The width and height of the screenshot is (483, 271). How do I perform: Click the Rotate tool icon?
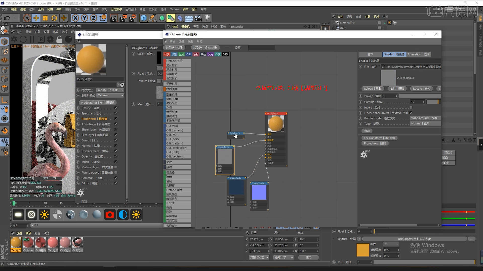click(x=54, y=18)
